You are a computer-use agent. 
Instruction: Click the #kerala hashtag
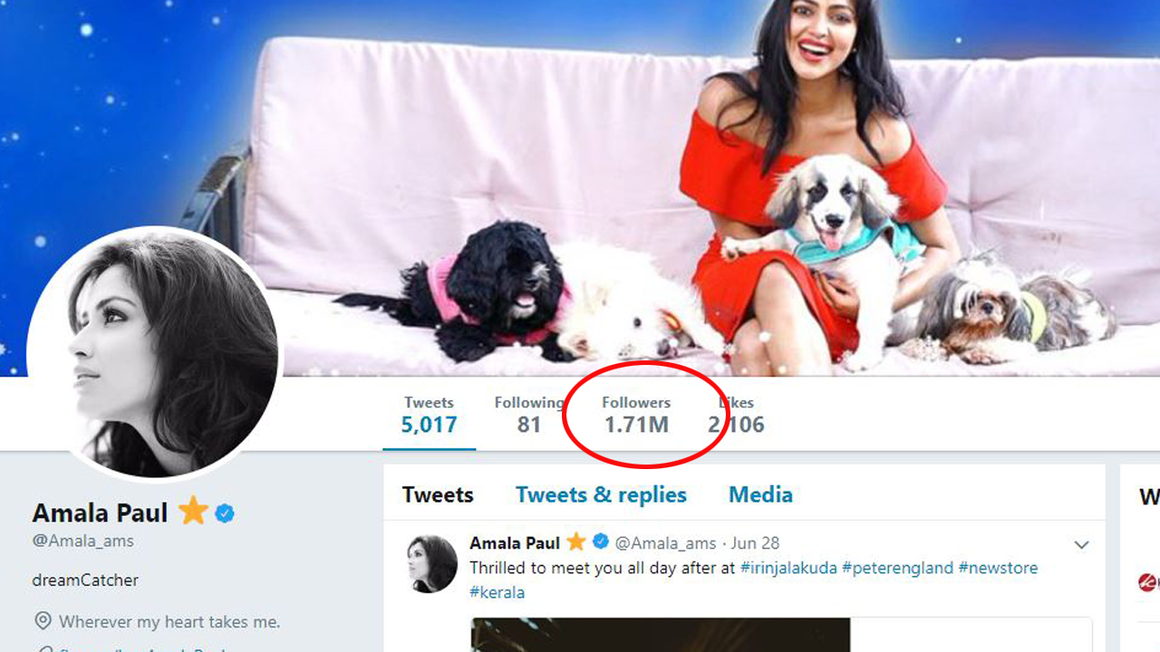point(497,592)
